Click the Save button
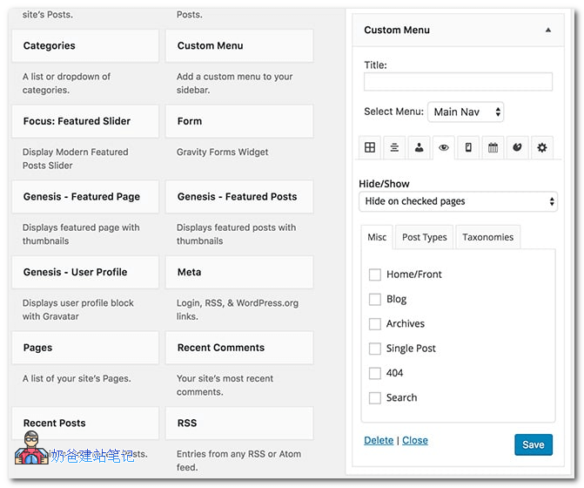The height and width of the screenshot is (488, 584). [533, 444]
